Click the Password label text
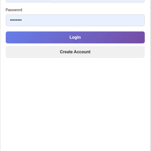This screenshot has width=151, height=151. coord(14,10)
